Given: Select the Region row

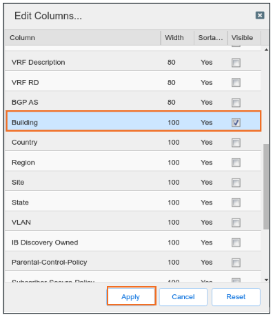Looking at the screenshot, I should 133,163.
